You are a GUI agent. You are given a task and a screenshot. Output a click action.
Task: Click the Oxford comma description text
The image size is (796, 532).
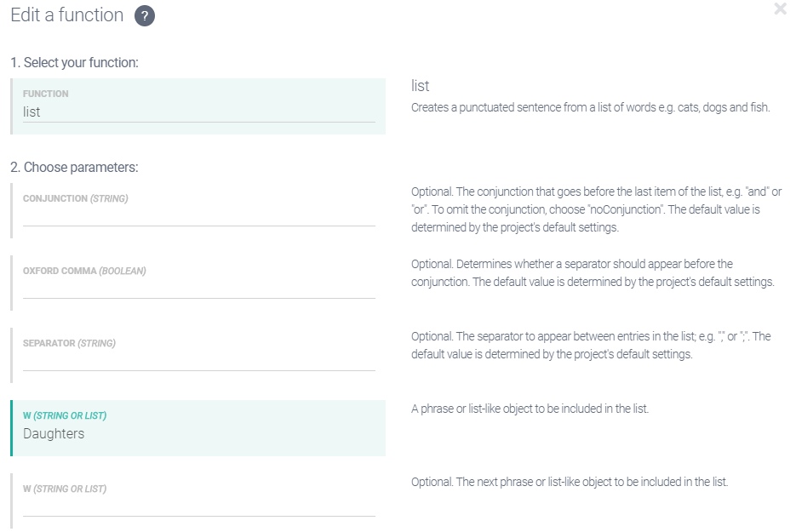(593, 273)
